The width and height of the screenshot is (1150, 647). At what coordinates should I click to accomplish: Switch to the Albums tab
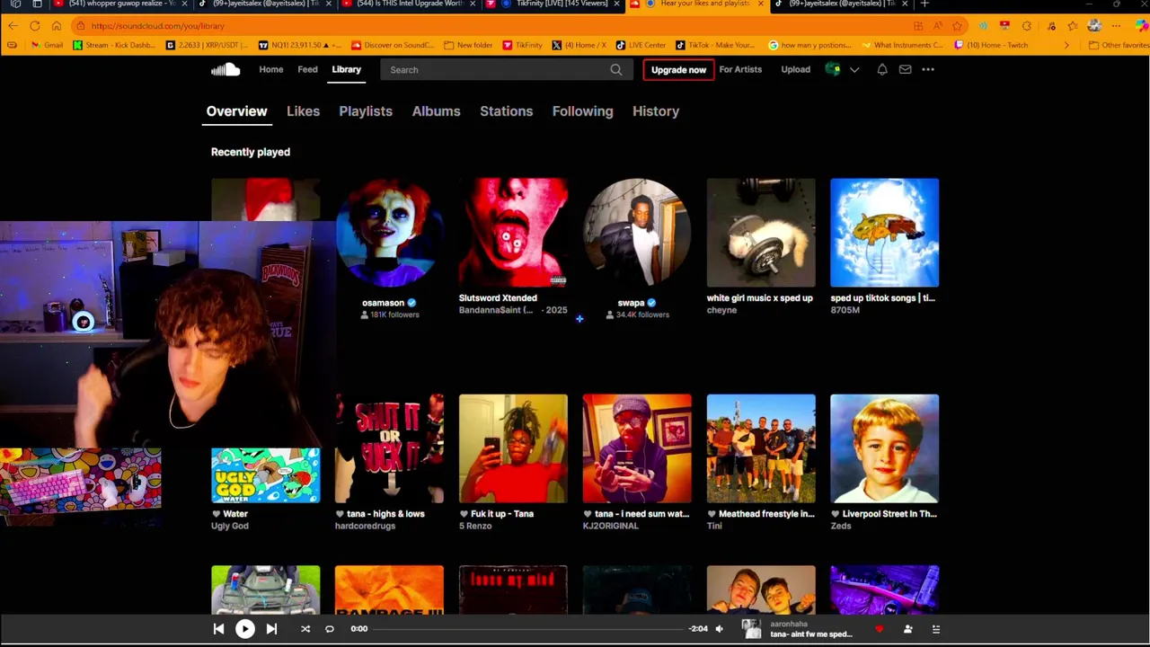(x=436, y=111)
